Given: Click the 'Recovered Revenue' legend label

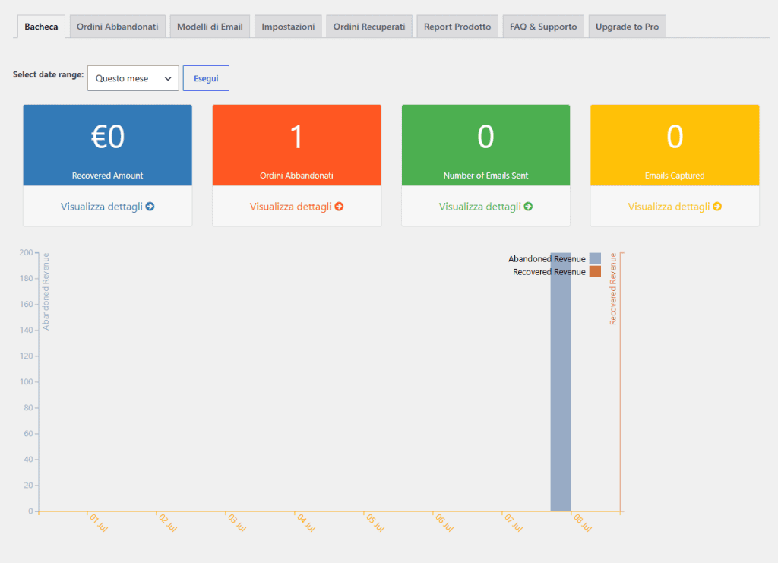Looking at the screenshot, I should coord(549,272).
